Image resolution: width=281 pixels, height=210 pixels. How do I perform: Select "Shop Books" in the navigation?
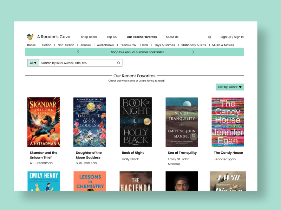point(89,37)
